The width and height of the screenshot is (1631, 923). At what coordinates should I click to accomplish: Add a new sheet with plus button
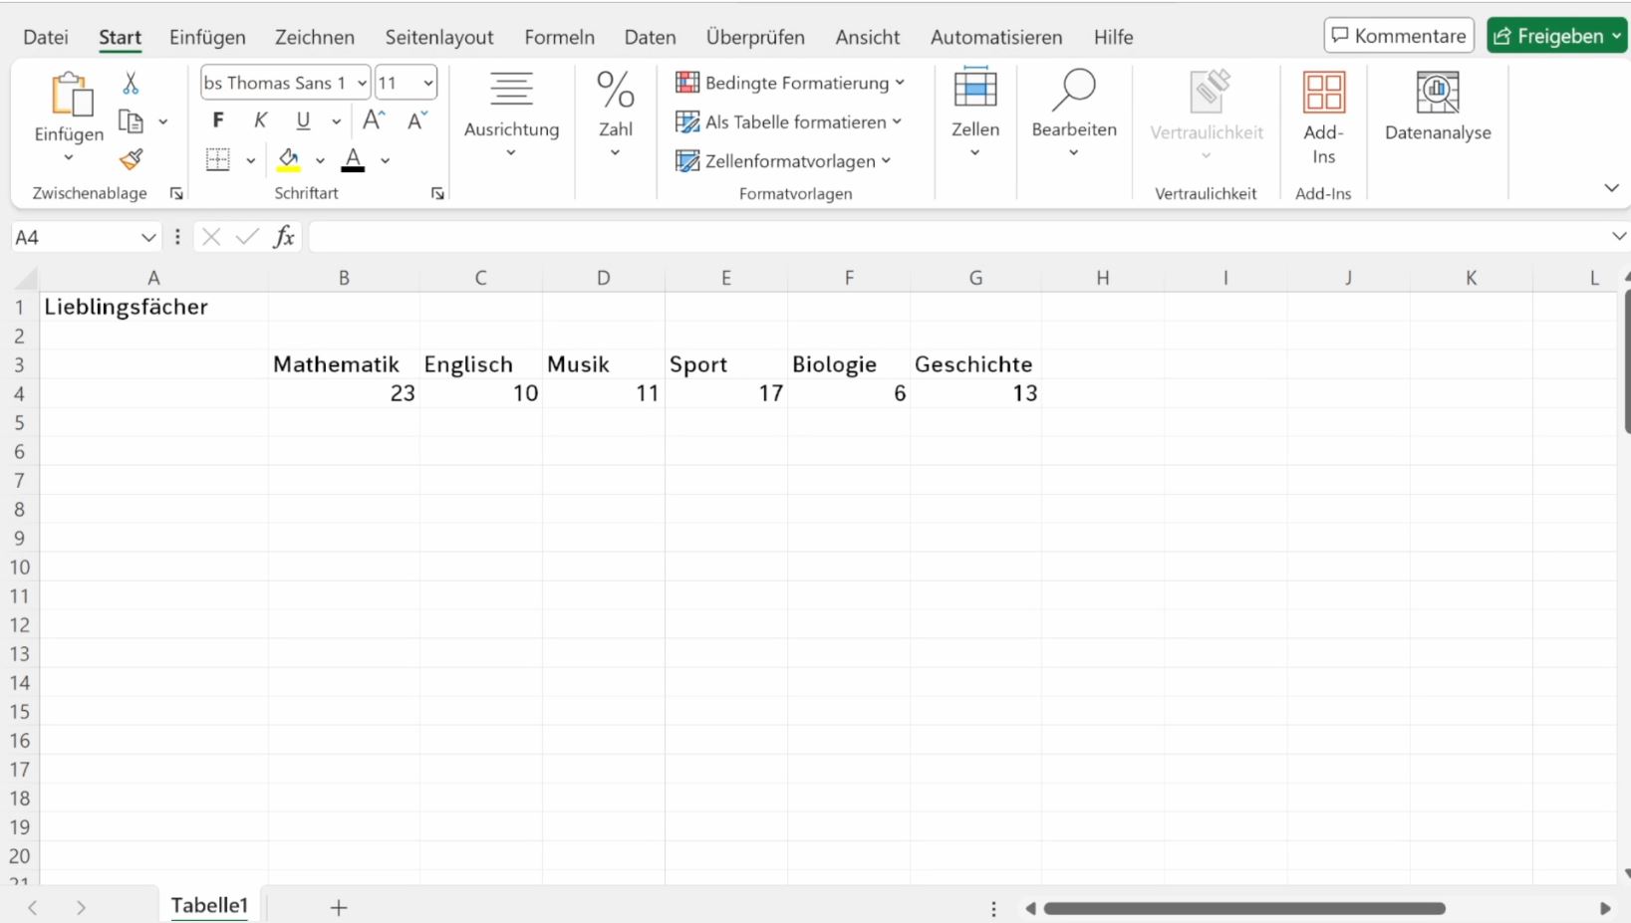pyautogui.click(x=339, y=907)
